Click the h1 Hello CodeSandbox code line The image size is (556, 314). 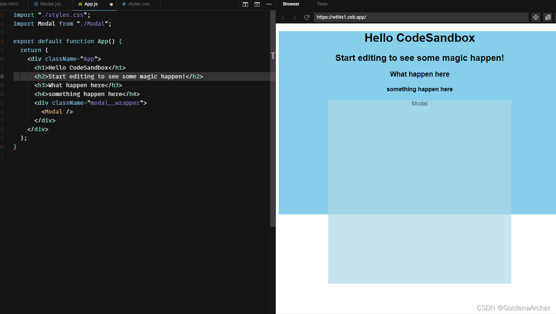click(80, 68)
